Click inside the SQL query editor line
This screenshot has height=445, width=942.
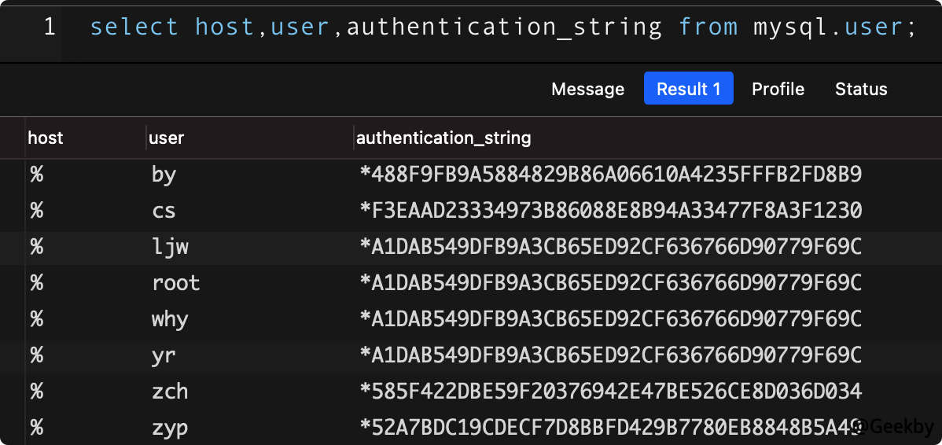502,27
